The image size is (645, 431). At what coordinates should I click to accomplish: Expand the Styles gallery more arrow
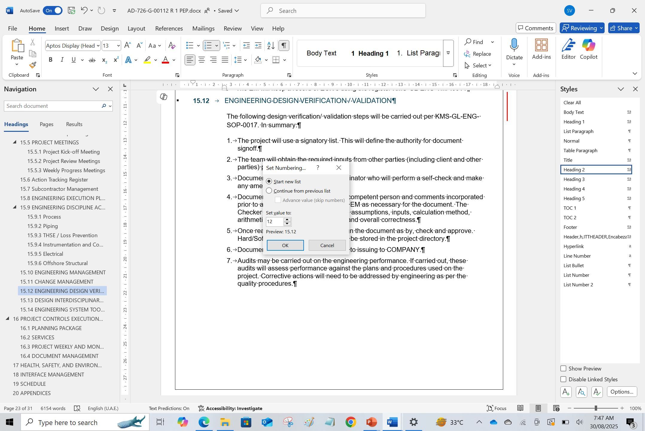point(448,53)
